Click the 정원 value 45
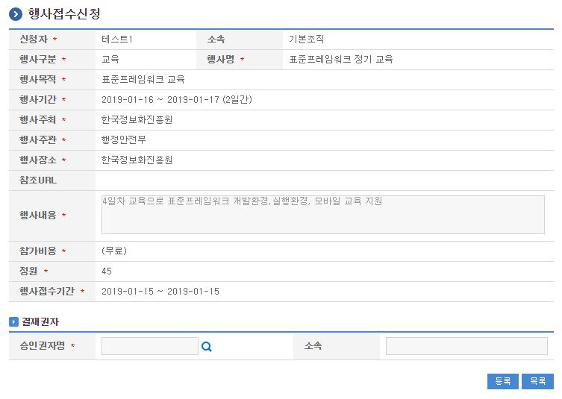Viewport: 562px width, 399px height. pos(107,271)
